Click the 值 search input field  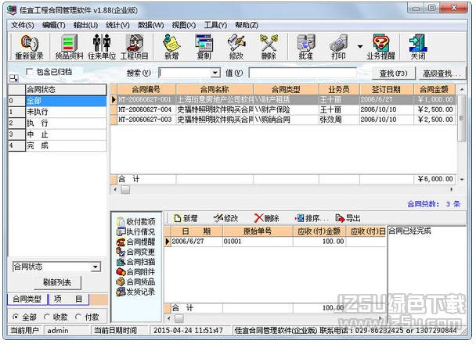[303, 73]
